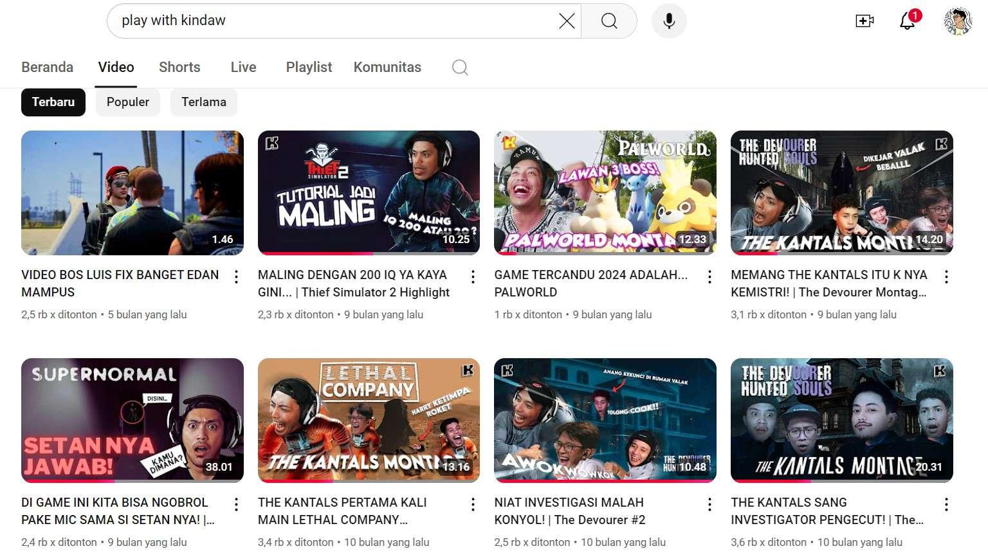
Task: Open options menu for VIDEO BOS LUIS video
Action: 236,276
